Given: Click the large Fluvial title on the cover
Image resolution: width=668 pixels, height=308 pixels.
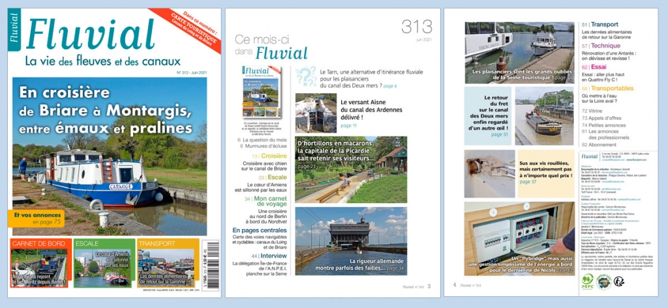Looking at the screenshot, I should pyautogui.click(x=90, y=34).
